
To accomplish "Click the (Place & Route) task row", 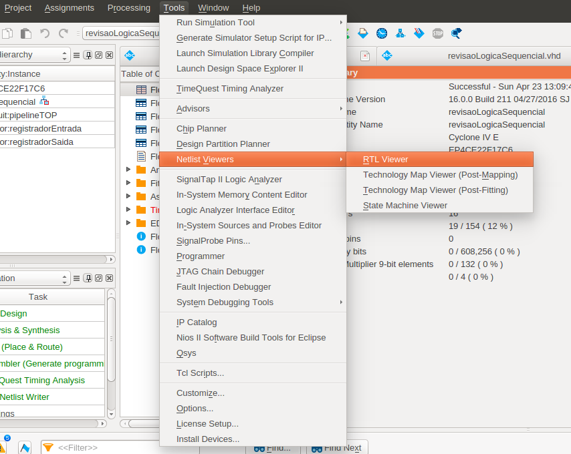I will click(52, 347).
